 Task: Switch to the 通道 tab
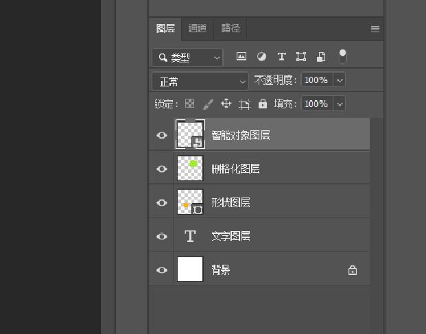click(198, 28)
